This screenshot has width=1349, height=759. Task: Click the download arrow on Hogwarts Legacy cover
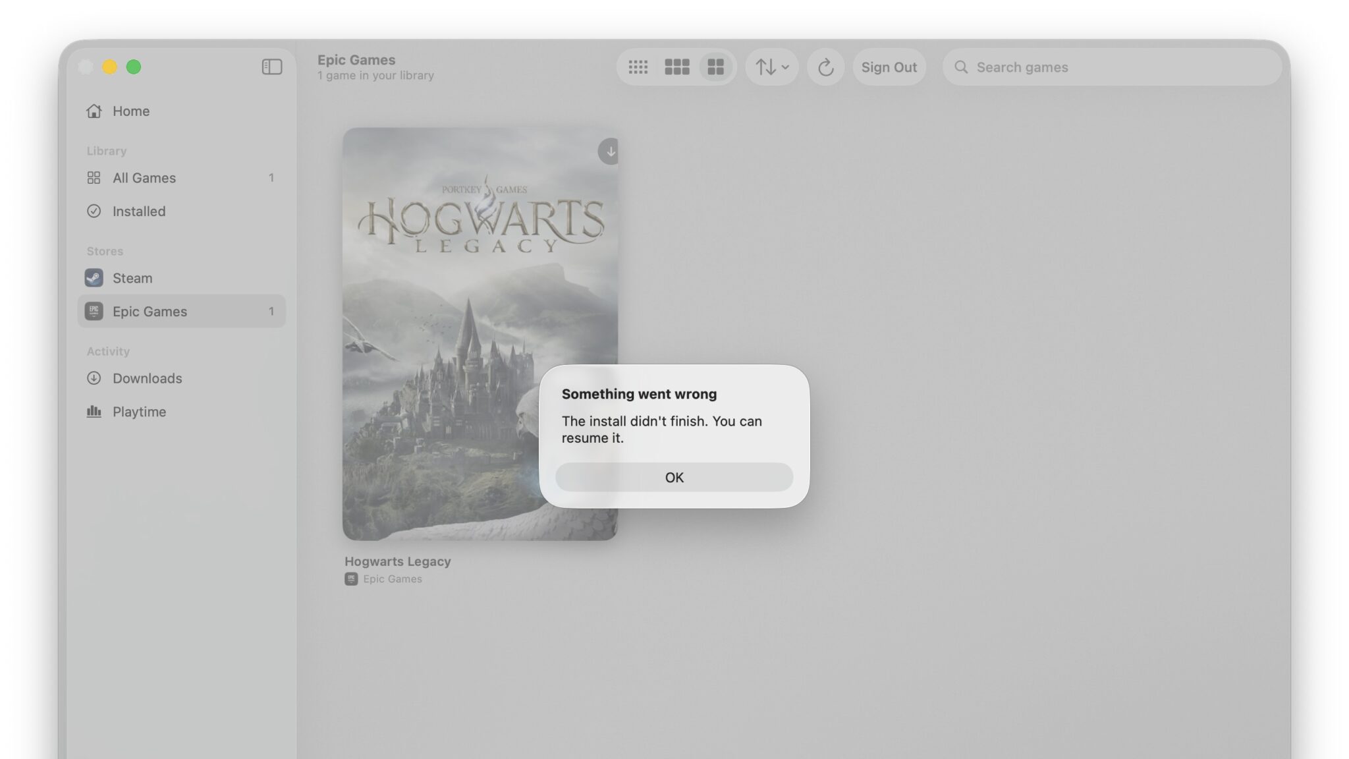click(610, 151)
